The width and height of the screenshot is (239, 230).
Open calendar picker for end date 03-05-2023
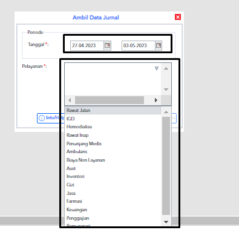(159, 45)
